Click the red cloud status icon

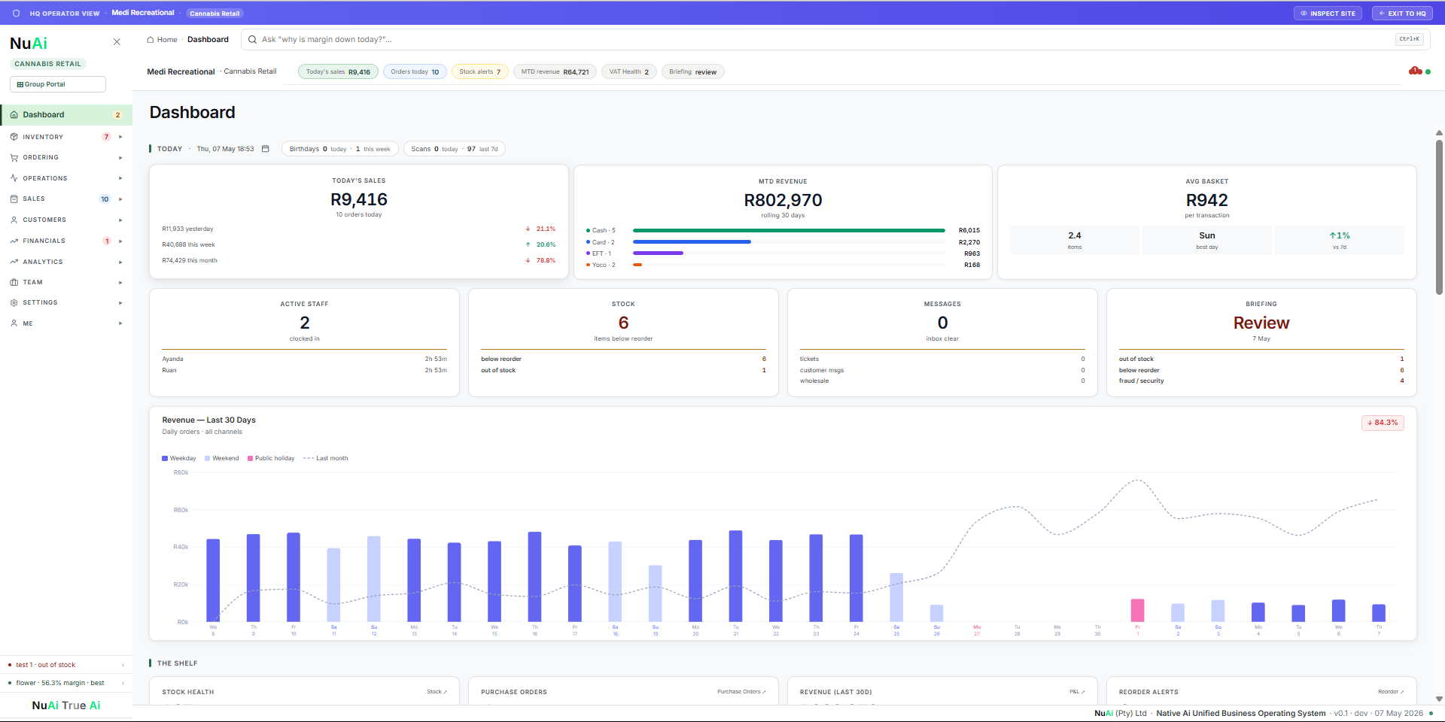coord(1415,71)
